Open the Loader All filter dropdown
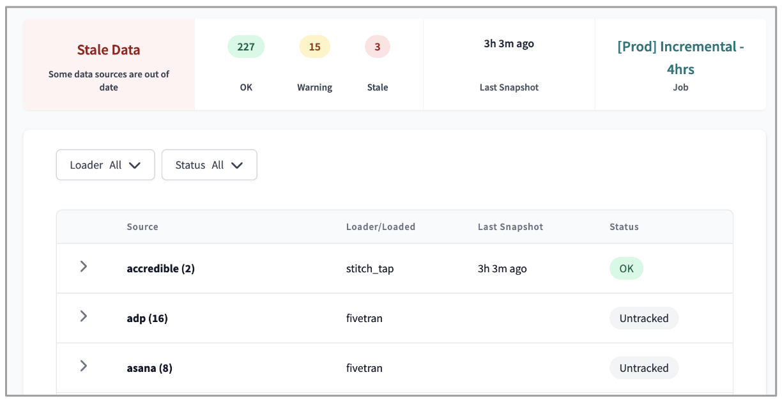Viewport: 782px width, 400px height. coord(105,165)
